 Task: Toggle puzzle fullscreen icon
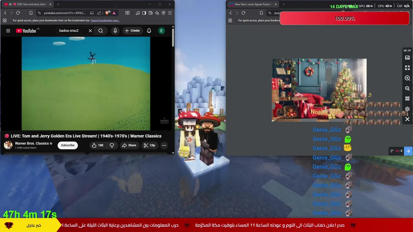[x=407, y=68]
